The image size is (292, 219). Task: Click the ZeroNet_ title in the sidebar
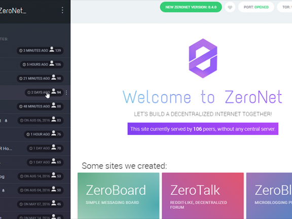tap(13, 11)
